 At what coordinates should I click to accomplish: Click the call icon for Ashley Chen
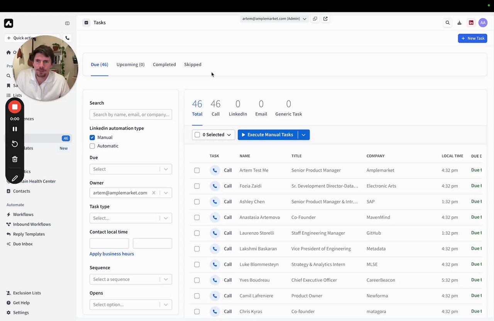tap(215, 202)
